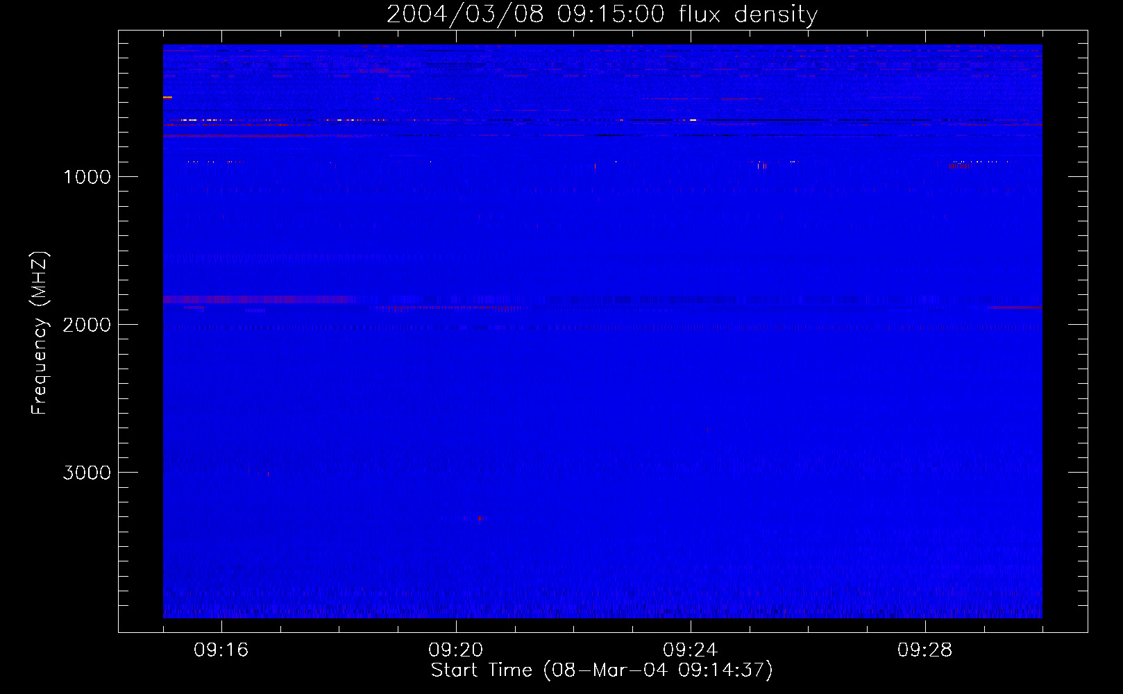Click the '09:28' time tick label
The image size is (1123, 694).
[x=924, y=650]
